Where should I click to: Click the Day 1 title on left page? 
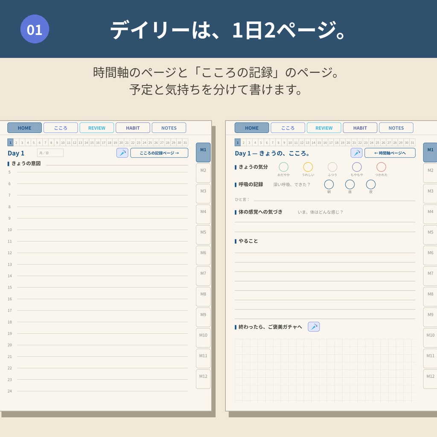point(16,153)
